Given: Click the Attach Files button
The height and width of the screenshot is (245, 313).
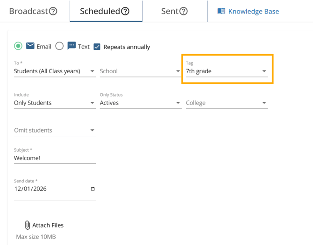Looking at the screenshot, I should (x=48, y=225).
